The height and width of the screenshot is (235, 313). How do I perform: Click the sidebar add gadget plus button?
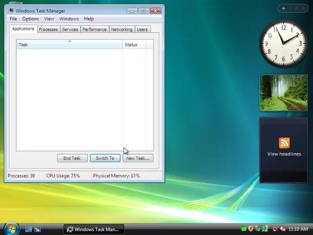tap(284, 8)
